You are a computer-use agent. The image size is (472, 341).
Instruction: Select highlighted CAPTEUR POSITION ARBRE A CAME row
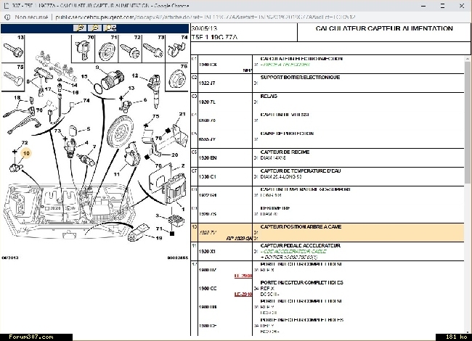tap(327, 232)
